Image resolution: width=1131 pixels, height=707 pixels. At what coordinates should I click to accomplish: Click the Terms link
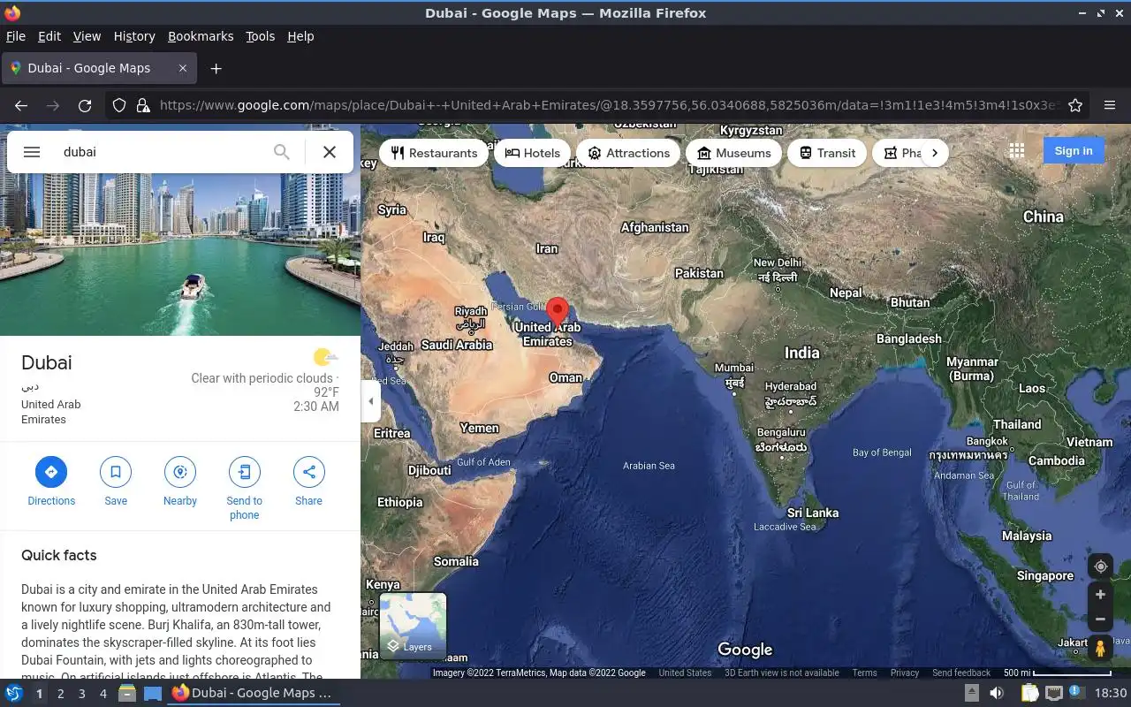point(864,673)
